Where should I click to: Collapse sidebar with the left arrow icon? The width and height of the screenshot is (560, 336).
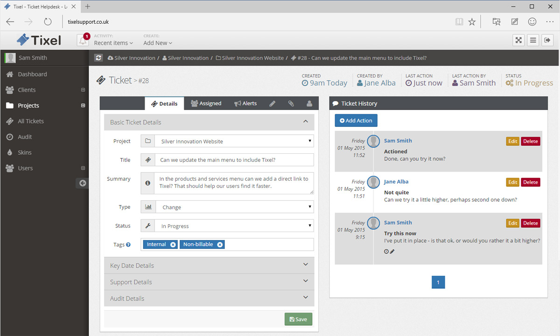click(x=83, y=183)
